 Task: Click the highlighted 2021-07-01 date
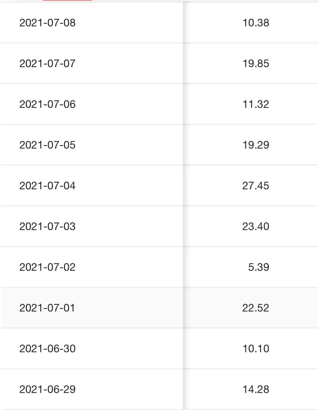click(x=47, y=308)
